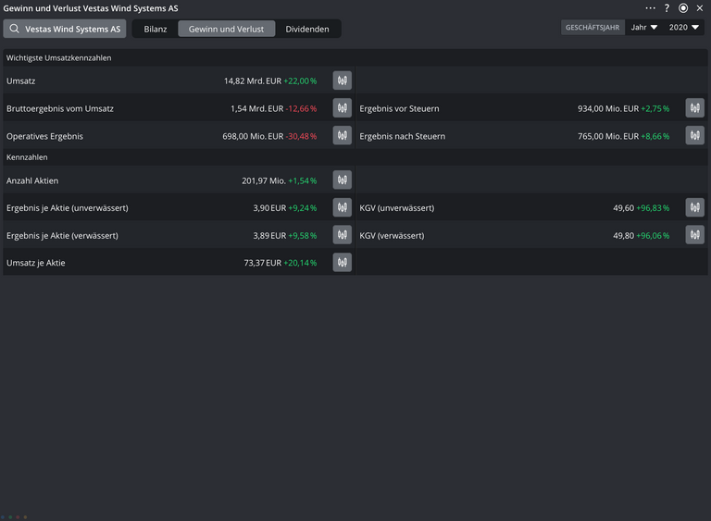Click the 3,90 EUR earnings per share

pyautogui.click(x=269, y=208)
